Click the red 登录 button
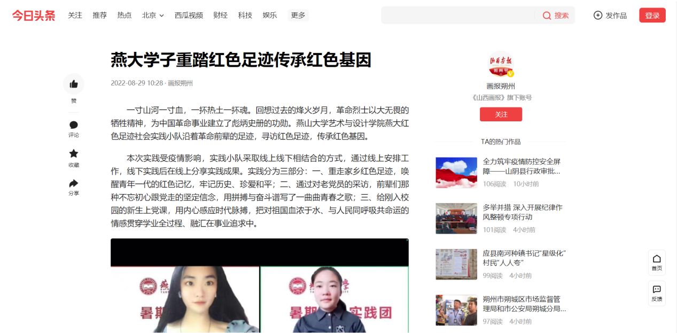 tap(652, 16)
